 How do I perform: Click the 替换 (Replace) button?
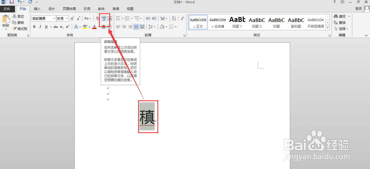tap(342, 22)
